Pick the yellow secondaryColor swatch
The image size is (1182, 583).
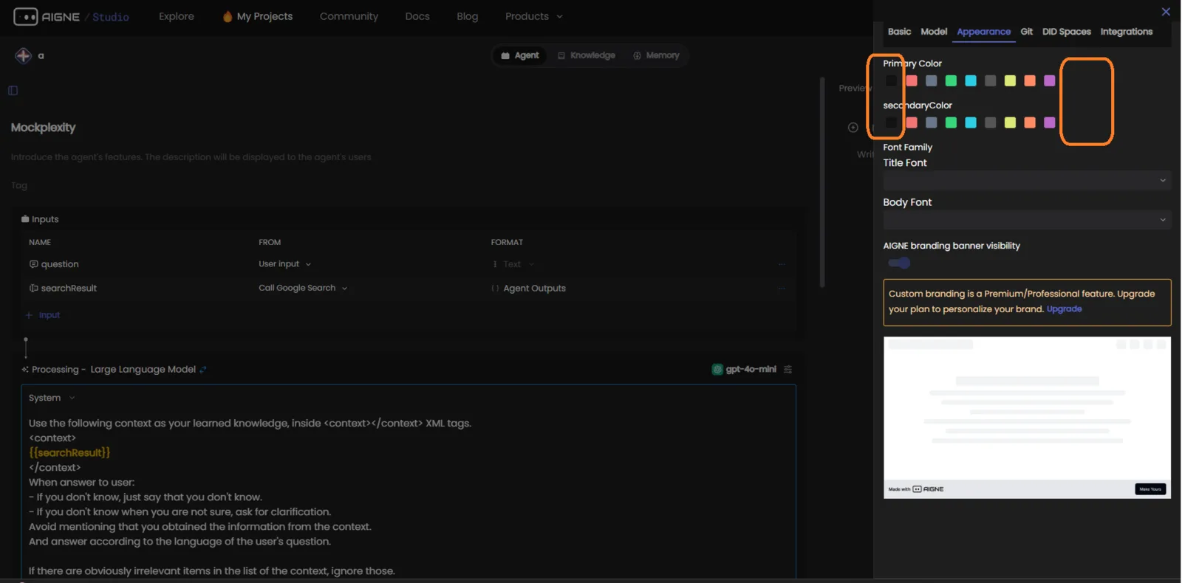point(1010,123)
